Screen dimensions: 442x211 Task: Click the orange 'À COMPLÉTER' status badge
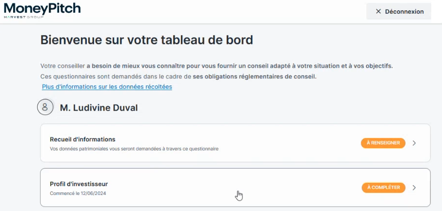point(383,188)
